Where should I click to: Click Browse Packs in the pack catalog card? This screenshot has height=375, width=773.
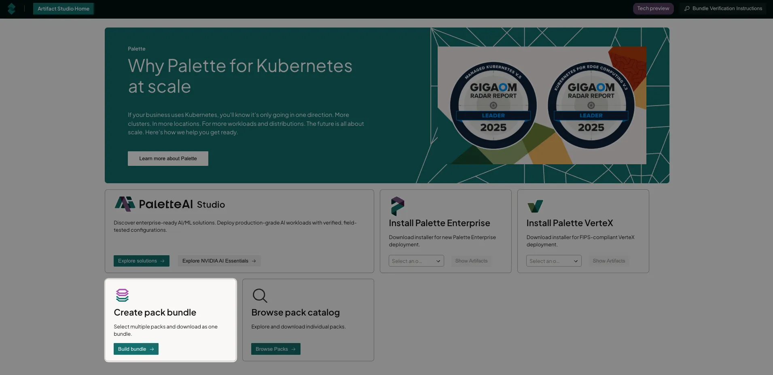[275, 349]
